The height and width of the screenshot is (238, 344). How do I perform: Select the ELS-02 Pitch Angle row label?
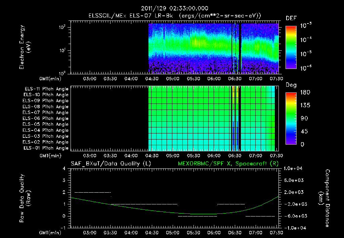46,142
